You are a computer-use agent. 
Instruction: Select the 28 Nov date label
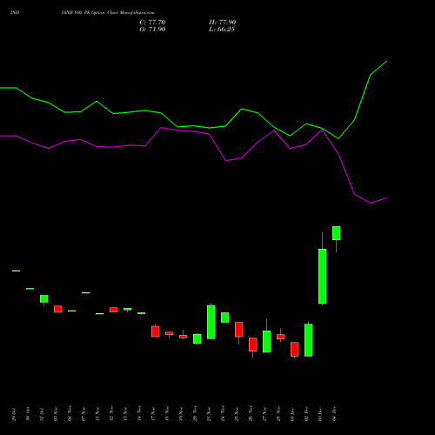coord(278,414)
